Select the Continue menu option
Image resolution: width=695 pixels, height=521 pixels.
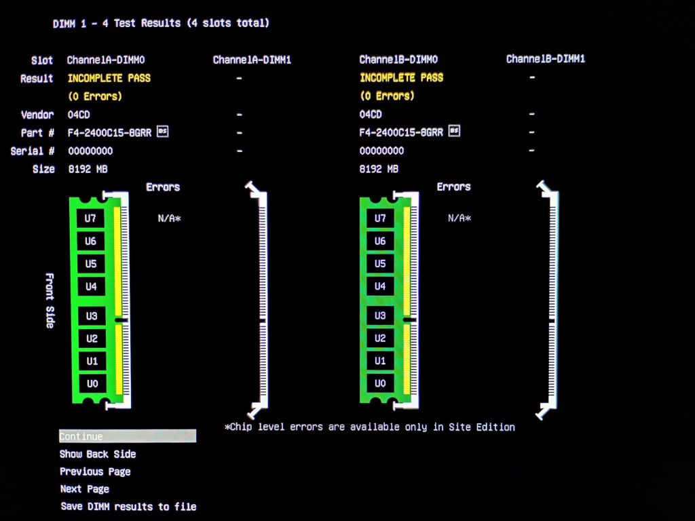pos(128,436)
